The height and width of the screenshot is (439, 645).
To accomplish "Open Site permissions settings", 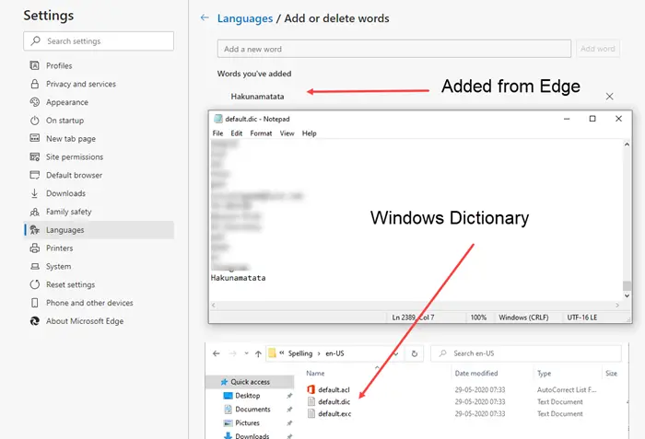I will (x=75, y=156).
